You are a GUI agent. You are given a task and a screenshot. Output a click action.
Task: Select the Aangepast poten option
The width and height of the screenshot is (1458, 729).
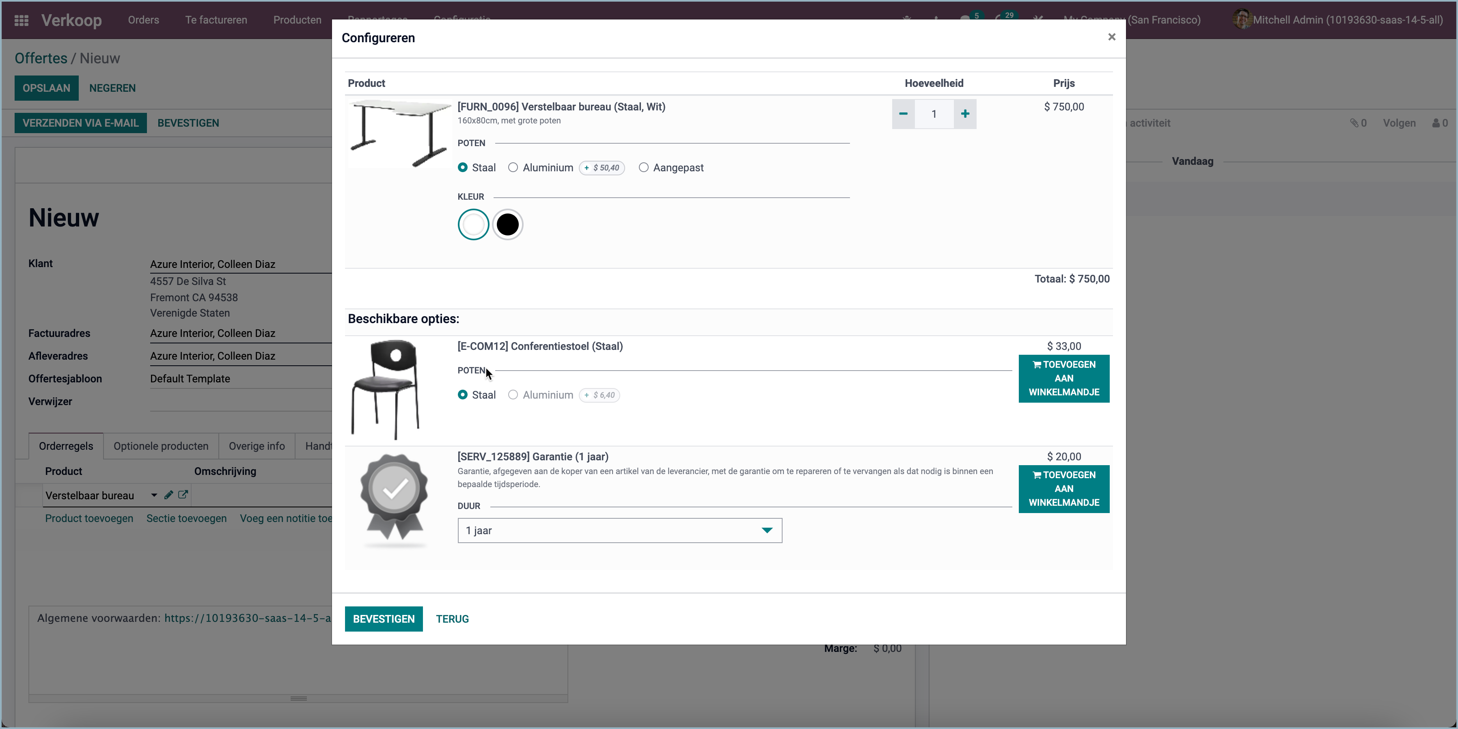pyautogui.click(x=643, y=168)
